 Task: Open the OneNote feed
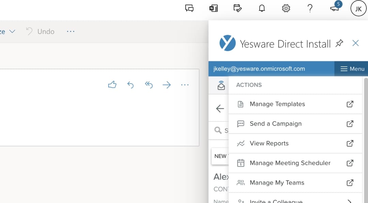213,8
